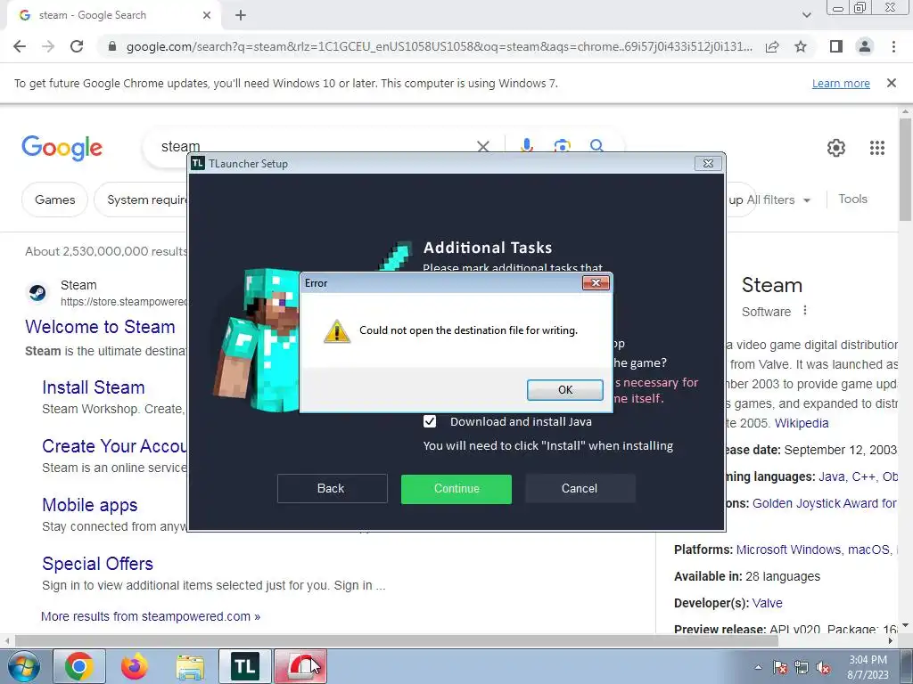Click Wikipedia link in Steam panel
This screenshot has width=913, height=684.
(x=802, y=423)
